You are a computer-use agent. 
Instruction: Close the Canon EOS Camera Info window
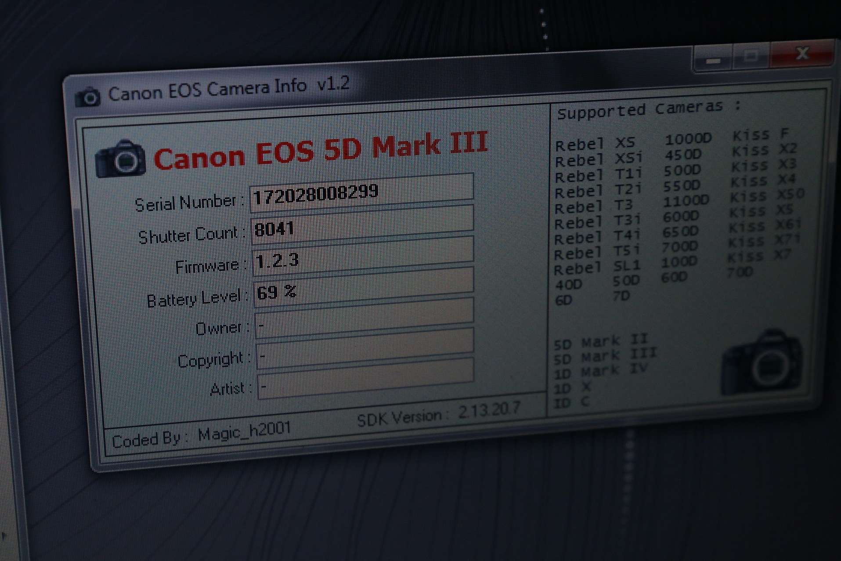tap(802, 53)
